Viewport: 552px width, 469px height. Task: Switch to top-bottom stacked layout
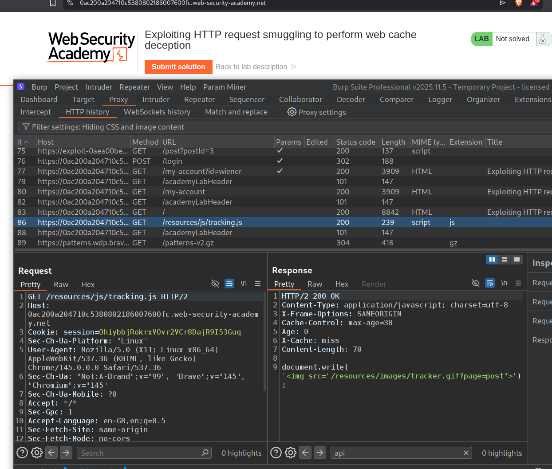[505, 260]
